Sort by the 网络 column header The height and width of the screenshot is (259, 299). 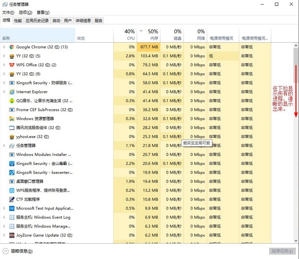tap(195, 35)
